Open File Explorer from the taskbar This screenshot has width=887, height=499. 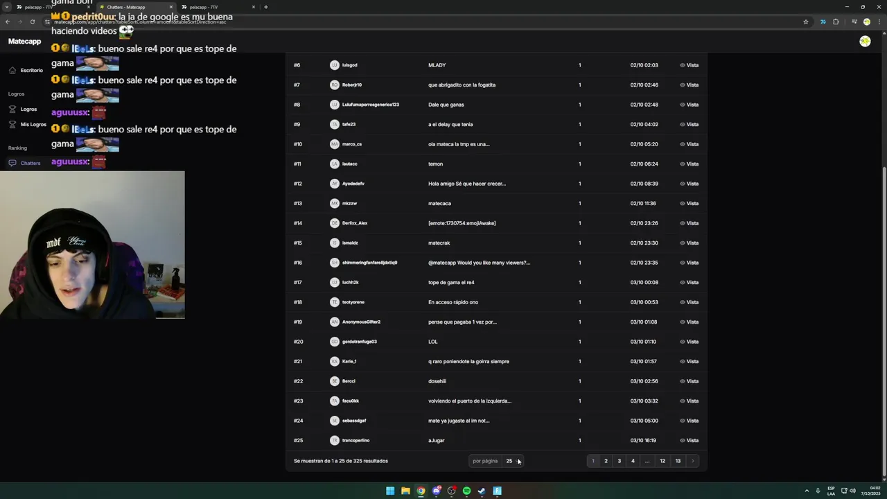coord(405,491)
